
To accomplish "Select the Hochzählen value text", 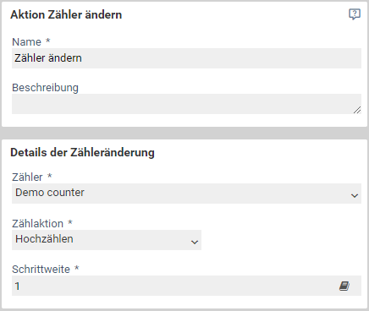I will click(x=44, y=239).
